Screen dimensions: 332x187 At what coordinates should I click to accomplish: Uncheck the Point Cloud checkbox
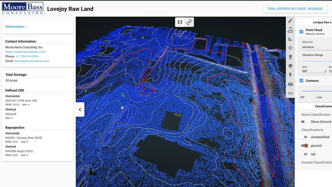301,32
